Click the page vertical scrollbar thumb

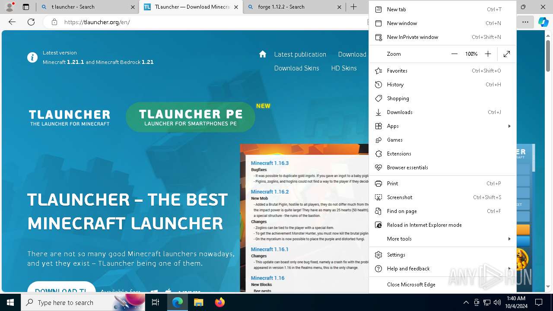[x=548, y=55]
